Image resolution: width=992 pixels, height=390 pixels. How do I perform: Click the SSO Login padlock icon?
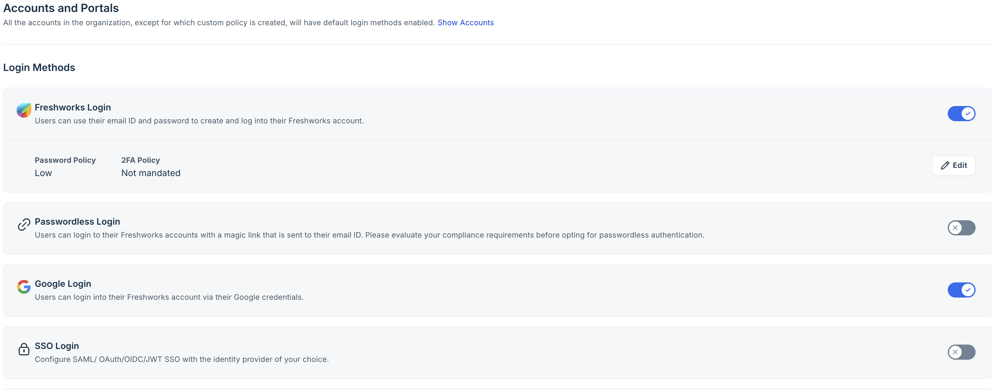click(x=23, y=349)
